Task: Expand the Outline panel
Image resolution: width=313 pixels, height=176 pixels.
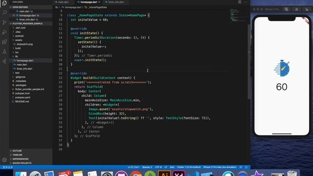Action: pos(17,151)
